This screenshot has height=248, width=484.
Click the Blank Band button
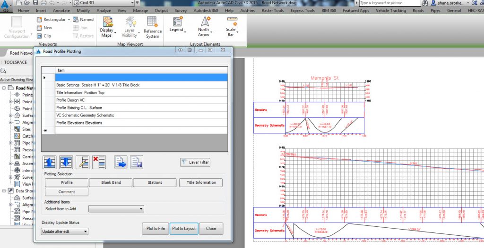point(111,182)
